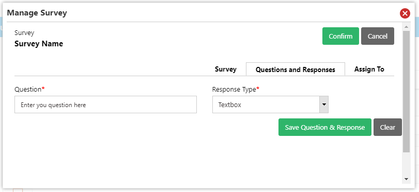Tick the partially visible checkbox below dialog
Screen dimensions: 419x192
coord(18,190)
